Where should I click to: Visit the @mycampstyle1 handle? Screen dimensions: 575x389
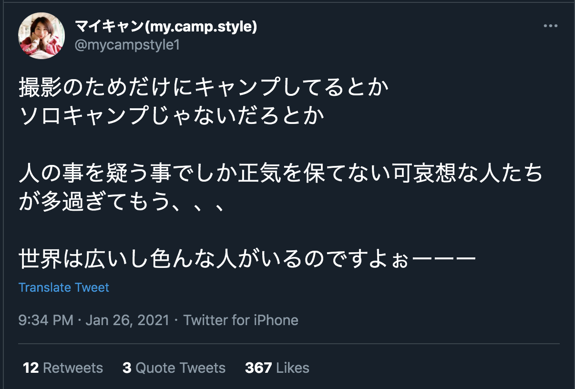point(127,45)
